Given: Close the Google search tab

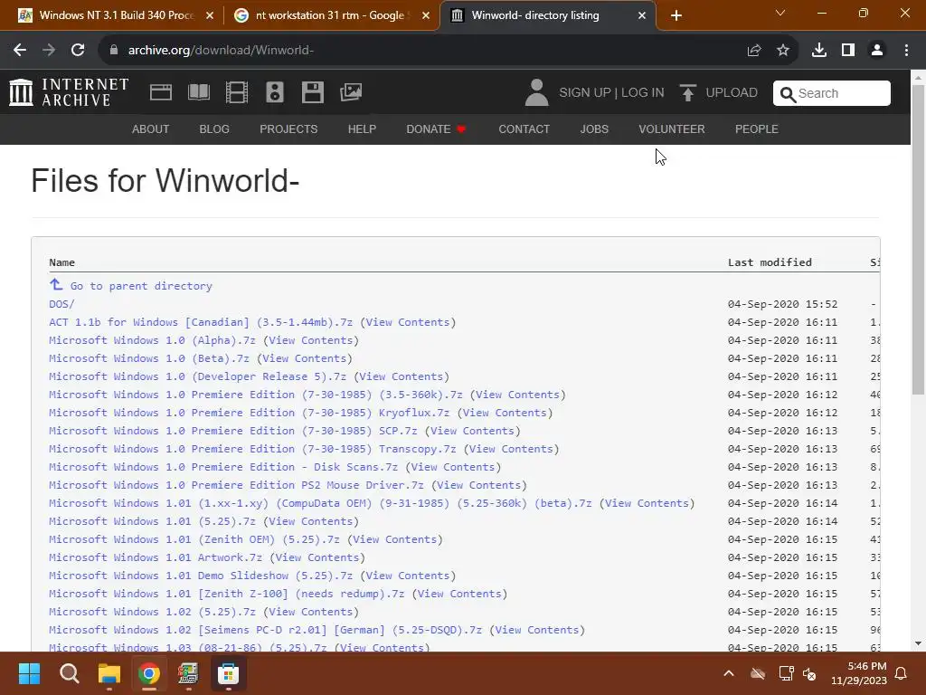Looking at the screenshot, I should click(x=426, y=15).
